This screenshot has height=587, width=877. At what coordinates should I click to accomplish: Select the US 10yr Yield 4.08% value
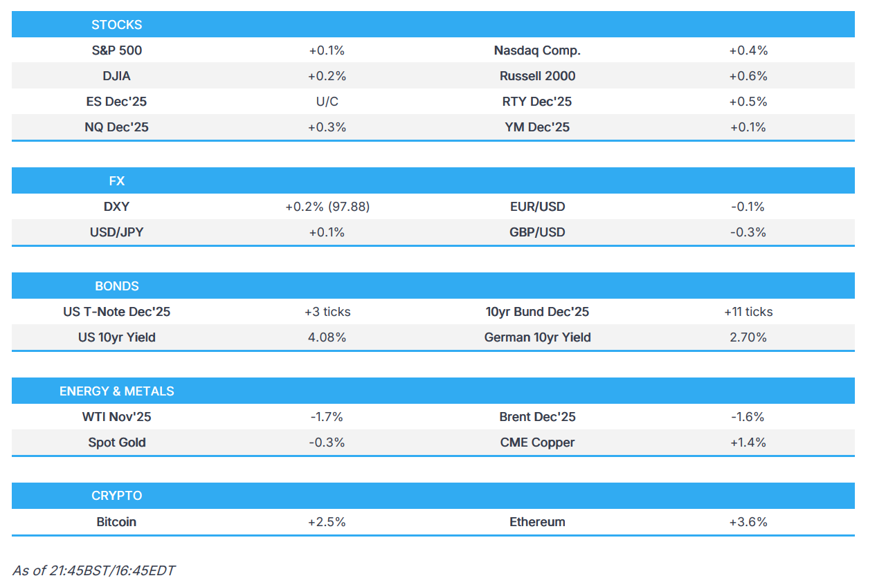coord(327,337)
